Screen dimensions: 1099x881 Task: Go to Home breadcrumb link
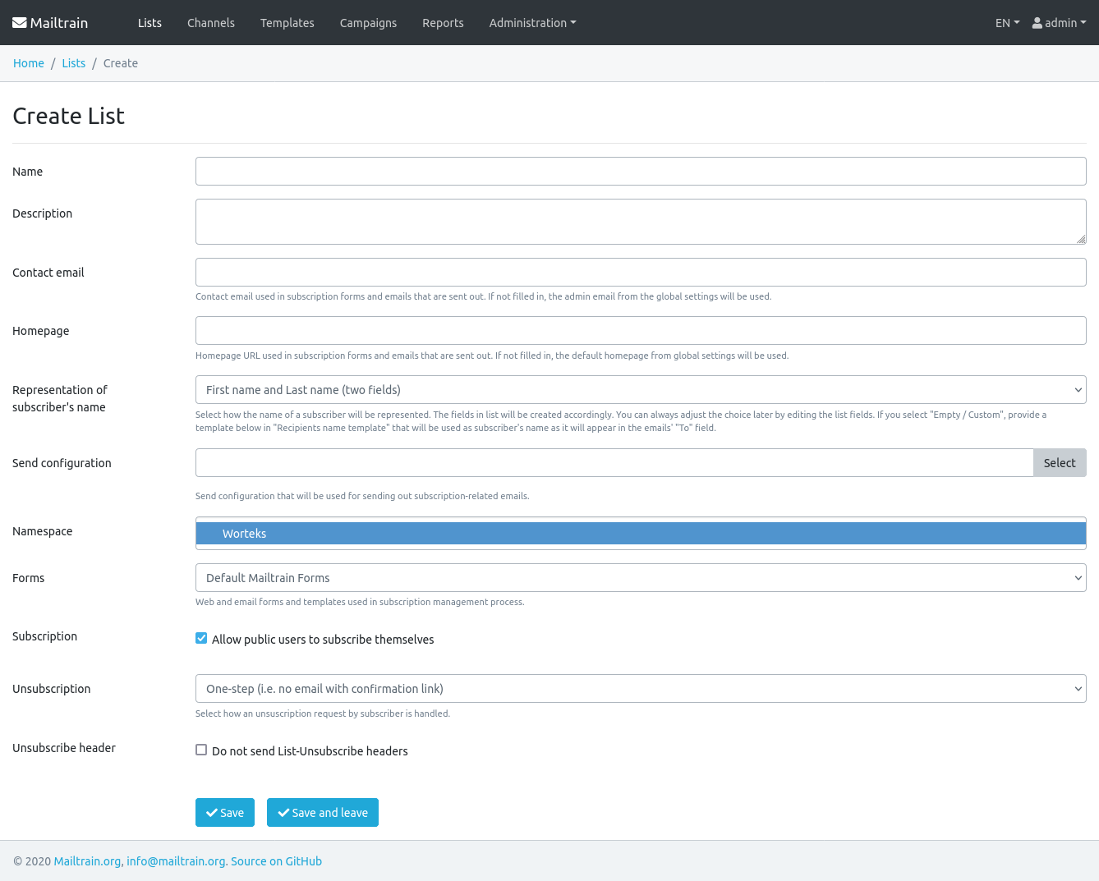pos(29,63)
